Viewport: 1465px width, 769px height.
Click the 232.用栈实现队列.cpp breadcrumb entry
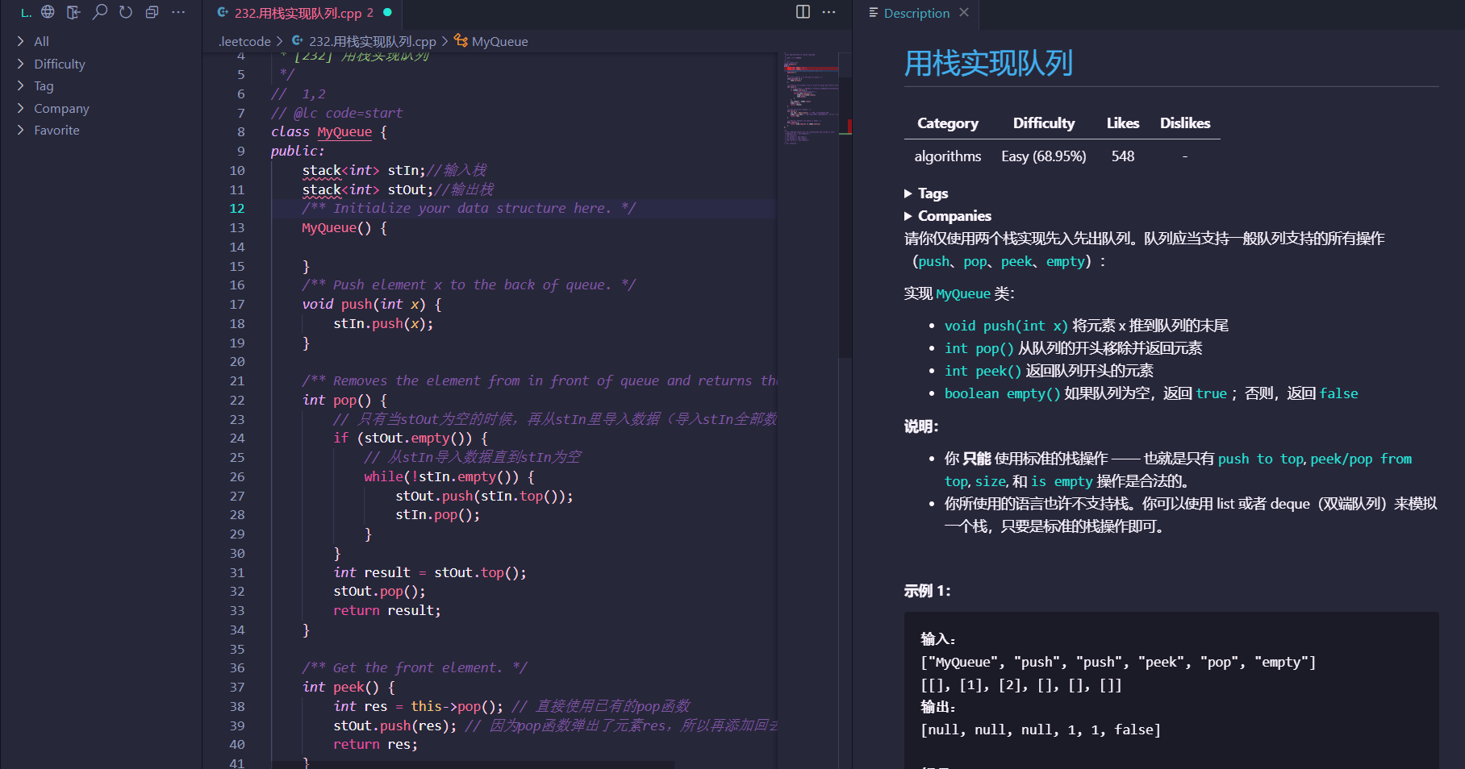[x=372, y=41]
